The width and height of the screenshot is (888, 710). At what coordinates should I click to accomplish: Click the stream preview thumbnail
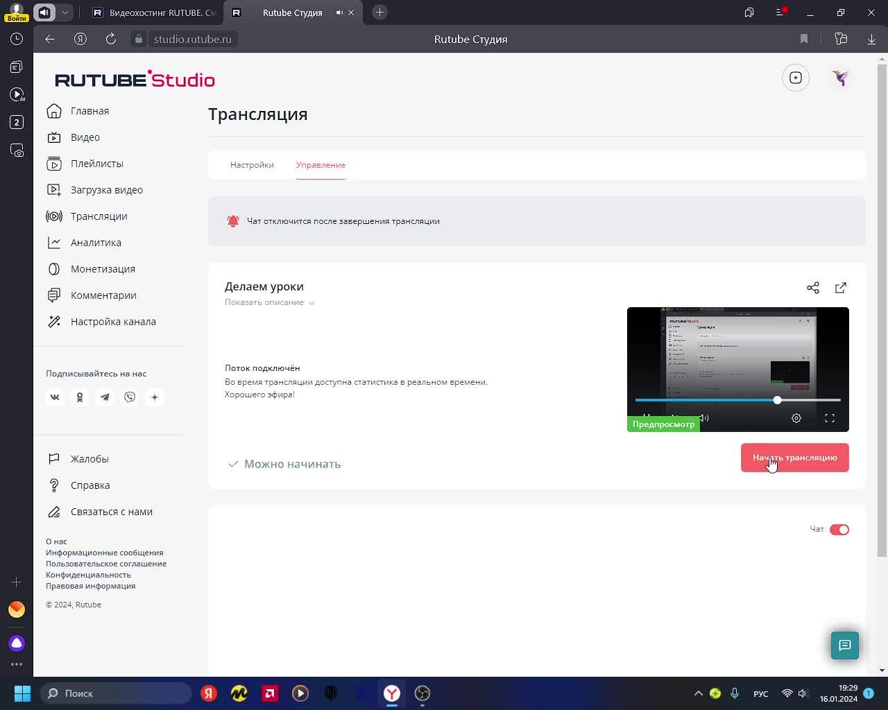[738, 369]
